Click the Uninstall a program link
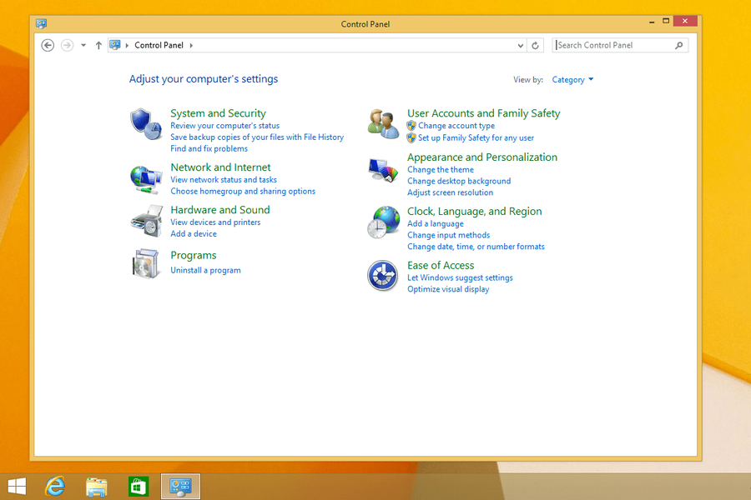Screen dimensions: 751x500 [205, 271]
